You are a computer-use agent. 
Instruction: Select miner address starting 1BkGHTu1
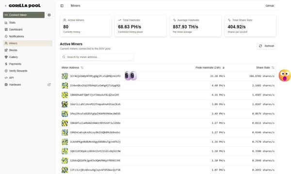95,123
